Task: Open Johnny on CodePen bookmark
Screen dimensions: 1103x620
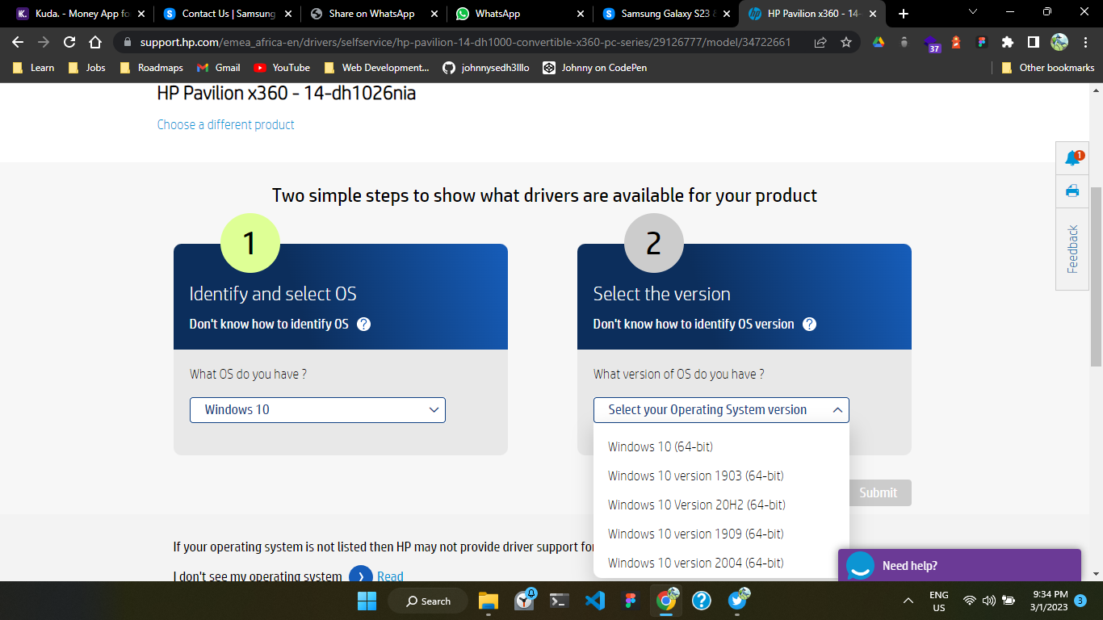Action: coord(594,68)
